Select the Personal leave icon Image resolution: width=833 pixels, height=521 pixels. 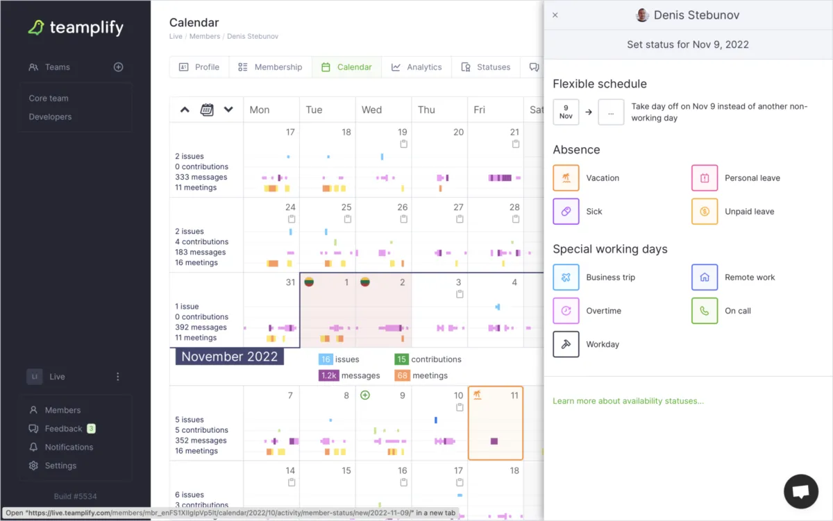pyautogui.click(x=705, y=178)
